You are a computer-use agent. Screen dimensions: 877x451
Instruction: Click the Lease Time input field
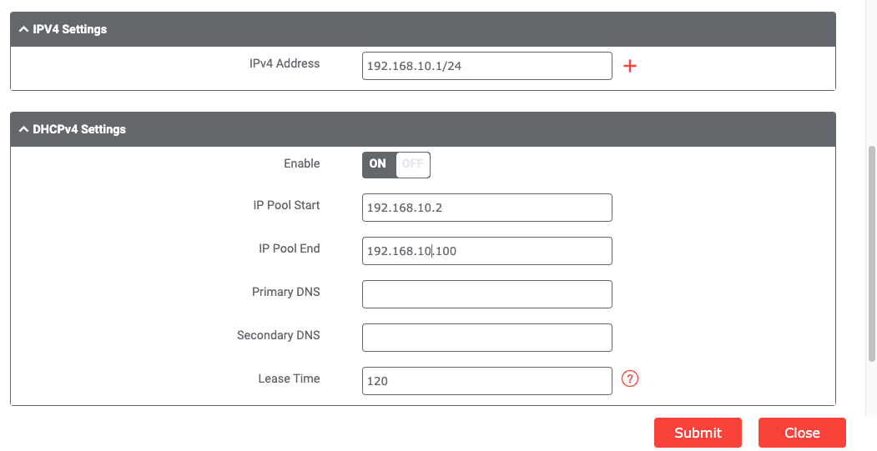click(x=486, y=381)
